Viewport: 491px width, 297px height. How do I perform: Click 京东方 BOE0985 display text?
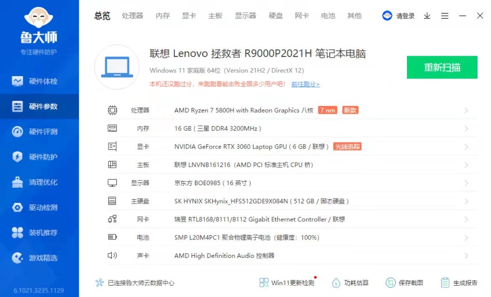[x=213, y=183]
